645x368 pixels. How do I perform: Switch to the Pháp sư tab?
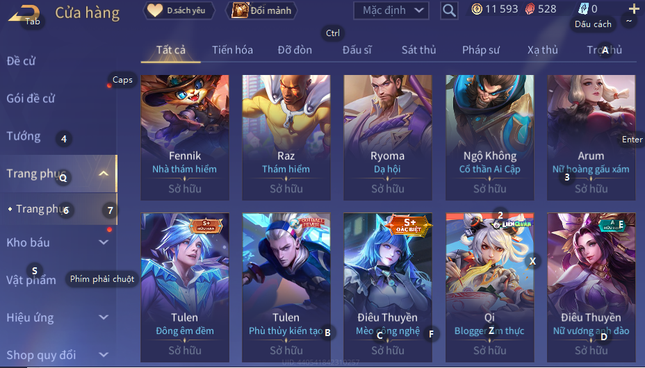480,50
